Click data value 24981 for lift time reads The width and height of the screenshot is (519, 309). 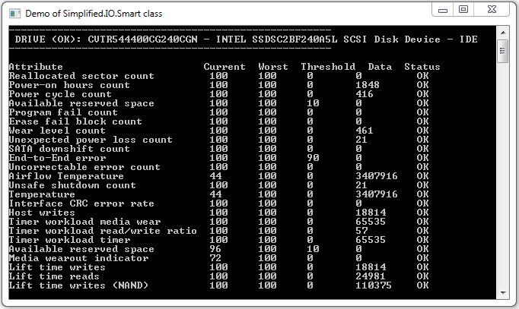click(x=371, y=276)
